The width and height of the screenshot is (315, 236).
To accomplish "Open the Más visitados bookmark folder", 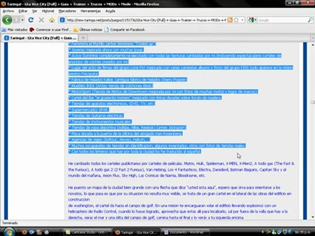I will click(14, 30).
